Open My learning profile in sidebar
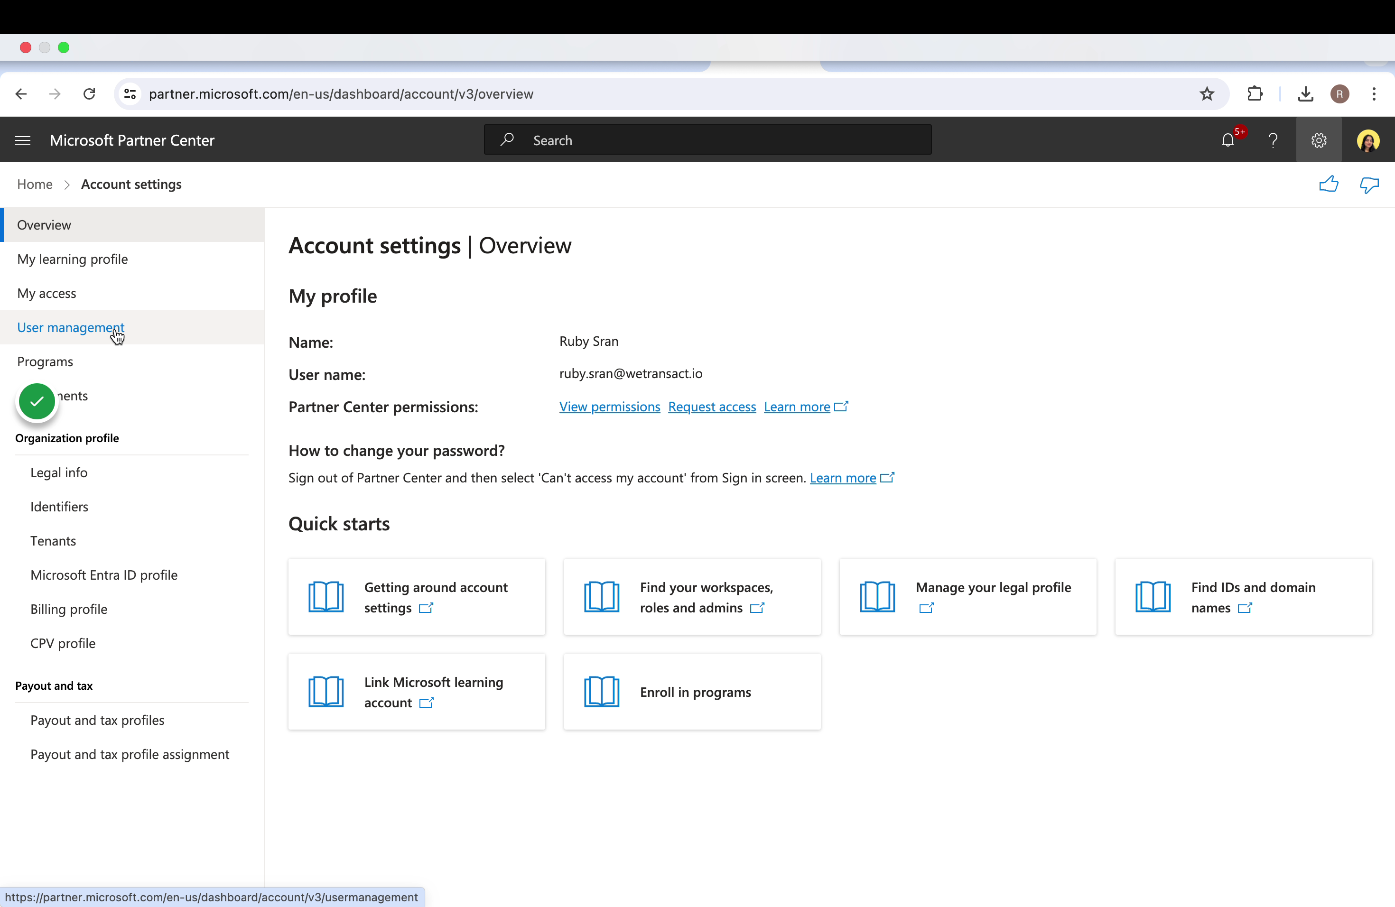 pos(132,259)
